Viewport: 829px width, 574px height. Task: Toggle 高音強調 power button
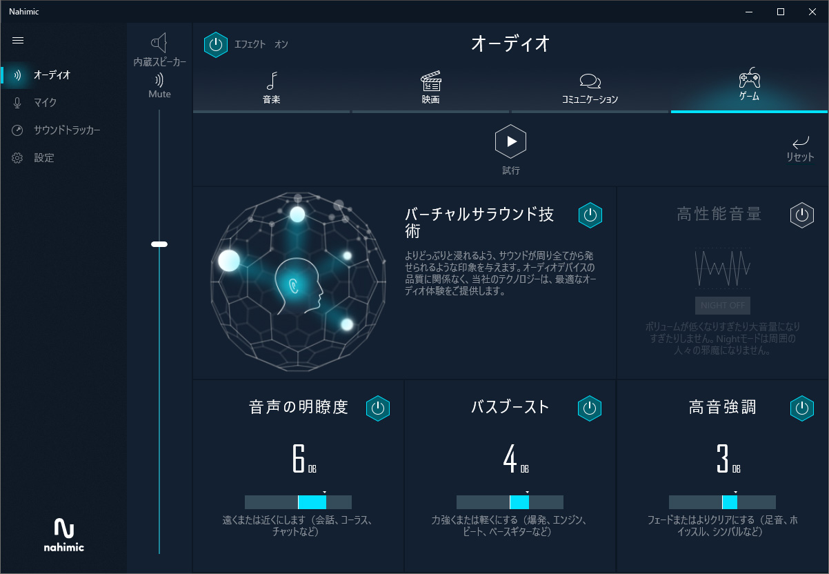coord(801,408)
